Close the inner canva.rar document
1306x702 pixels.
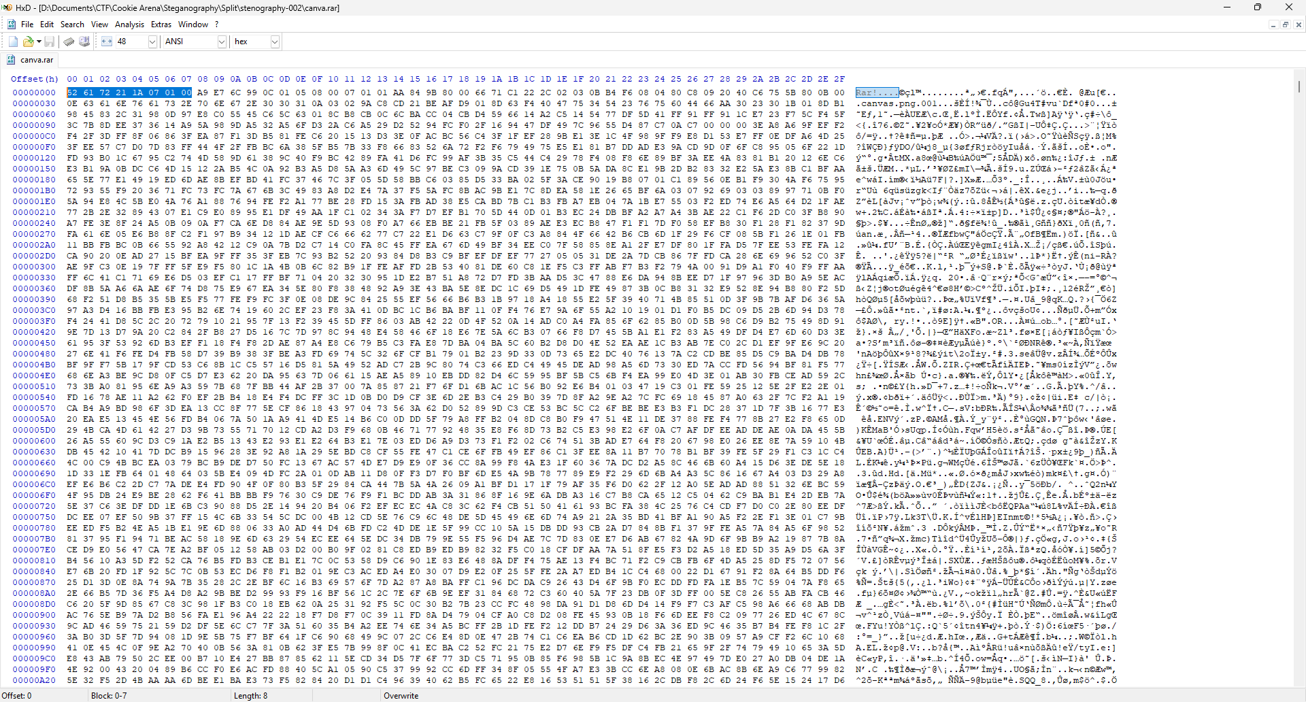tap(1299, 24)
